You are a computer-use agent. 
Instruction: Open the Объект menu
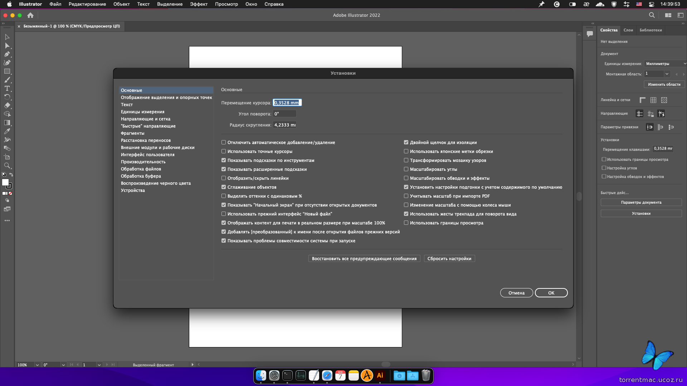point(121,4)
